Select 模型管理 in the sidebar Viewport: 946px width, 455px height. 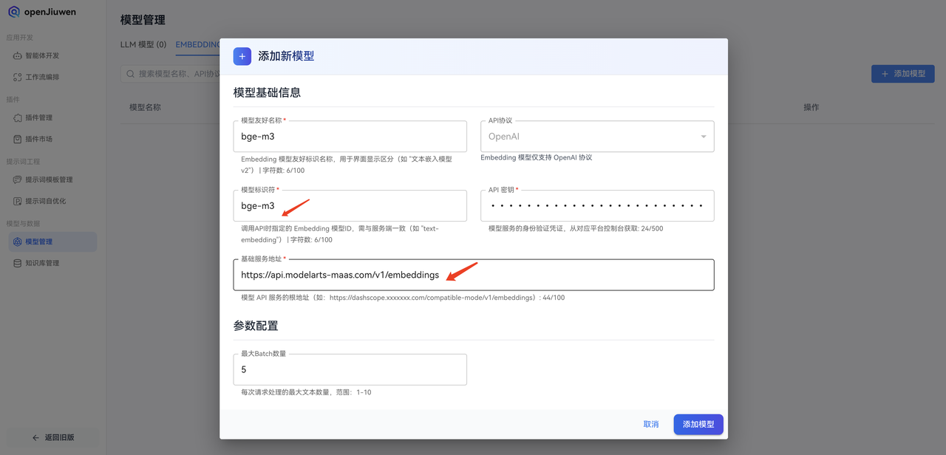point(52,242)
